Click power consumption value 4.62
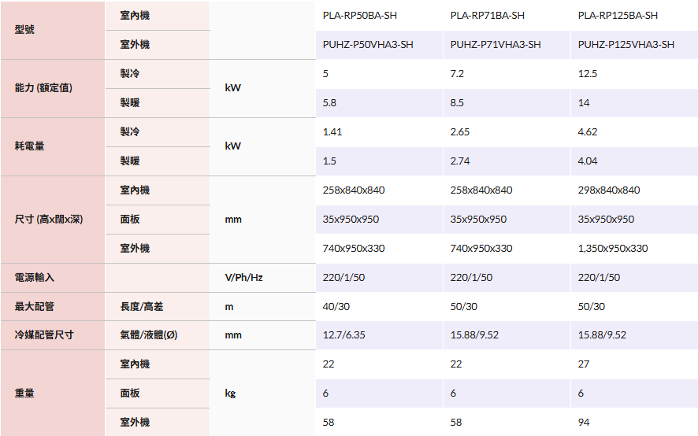Screen dimensions: 698x436 point(588,132)
